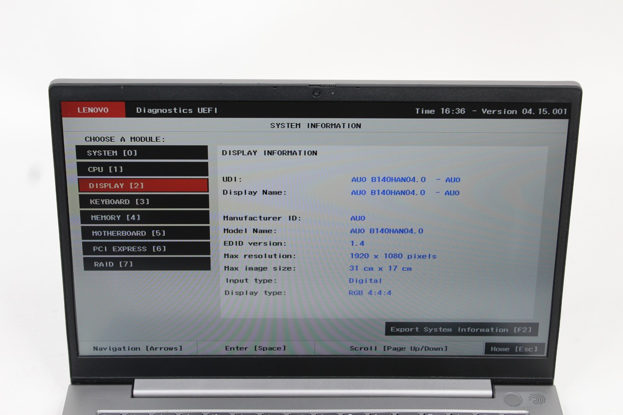The image size is (623, 415).
Task: Click the Input type: label
Action: (x=251, y=280)
